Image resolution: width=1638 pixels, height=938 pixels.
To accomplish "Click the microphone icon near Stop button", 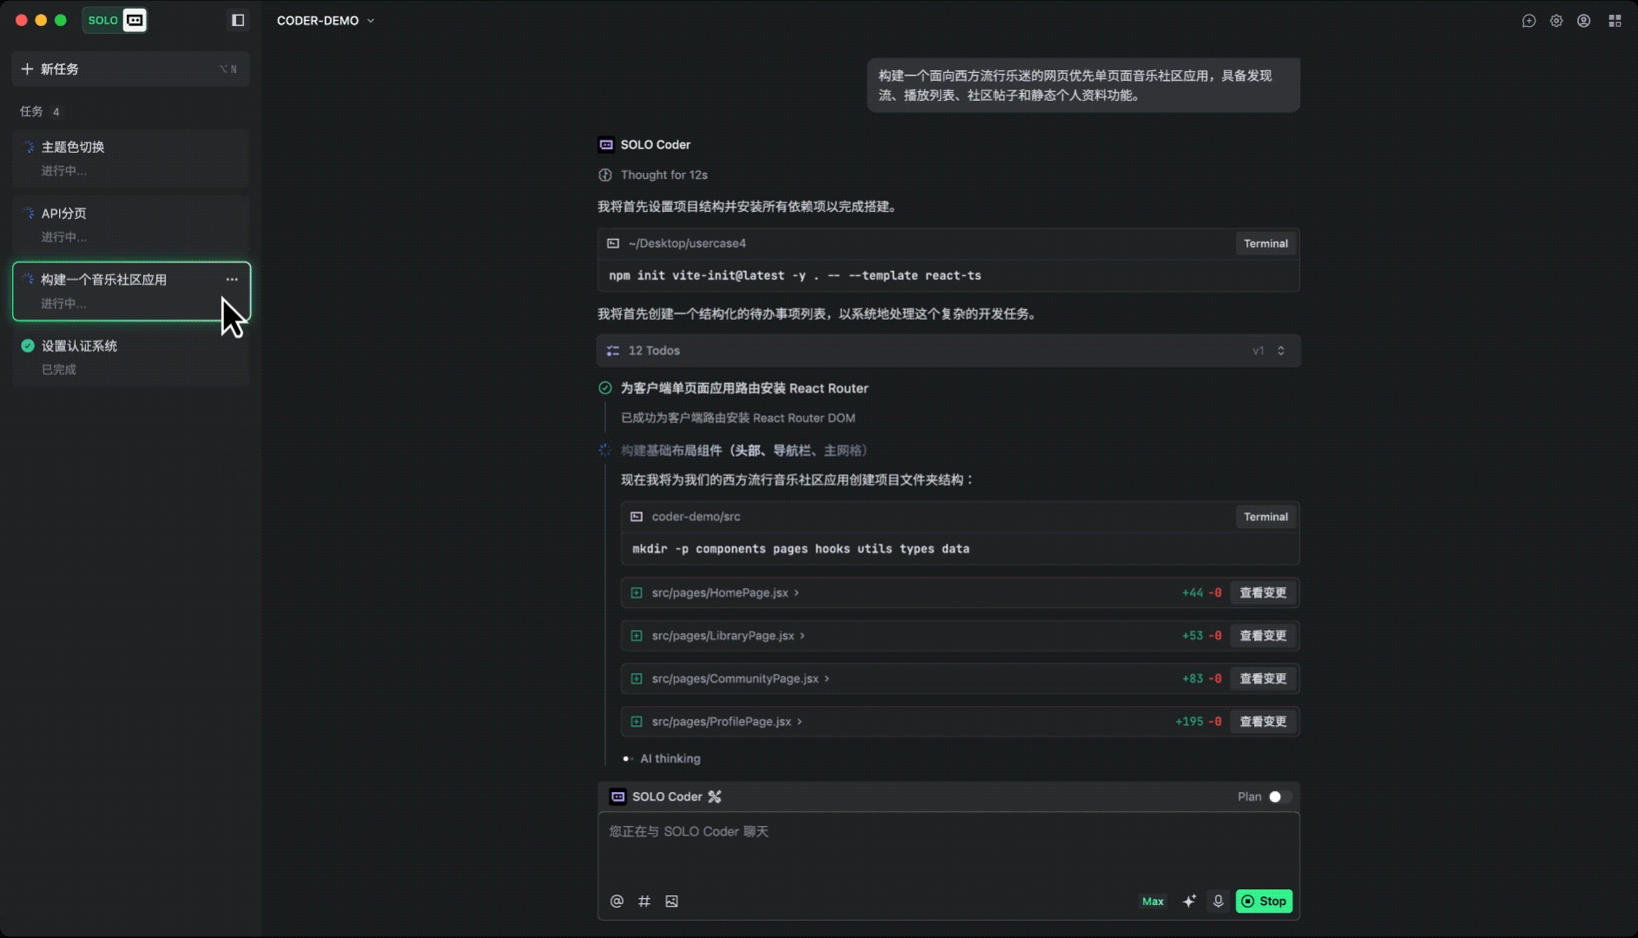I will tap(1219, 902).
